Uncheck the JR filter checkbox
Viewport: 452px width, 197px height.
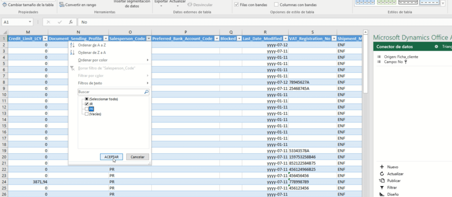tap(87, 104)
